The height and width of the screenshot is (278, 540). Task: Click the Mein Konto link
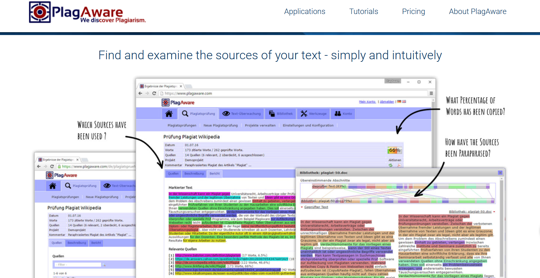367,102
